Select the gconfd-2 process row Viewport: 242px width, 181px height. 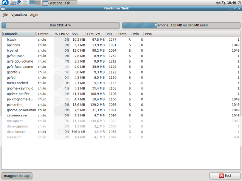121,72
